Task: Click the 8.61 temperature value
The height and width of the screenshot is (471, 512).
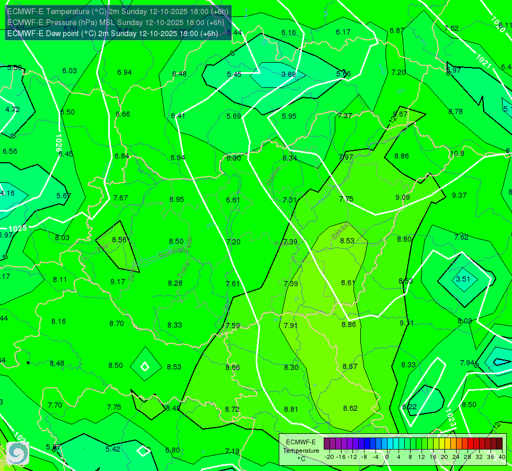Action: pyautogui.click(x=348, y=283)
